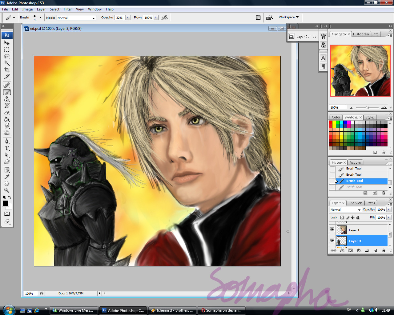Select the Move tool
This screenshot has height=315, width=394.
(7, 43)
